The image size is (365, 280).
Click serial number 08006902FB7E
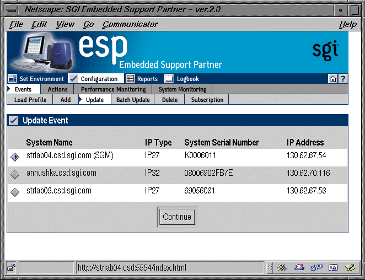coord(208,173)
